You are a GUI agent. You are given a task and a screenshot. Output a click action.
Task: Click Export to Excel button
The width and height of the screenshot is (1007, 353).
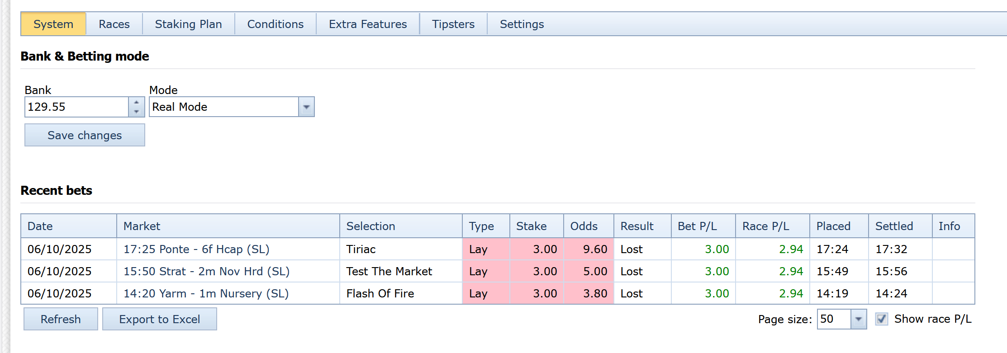159,319
